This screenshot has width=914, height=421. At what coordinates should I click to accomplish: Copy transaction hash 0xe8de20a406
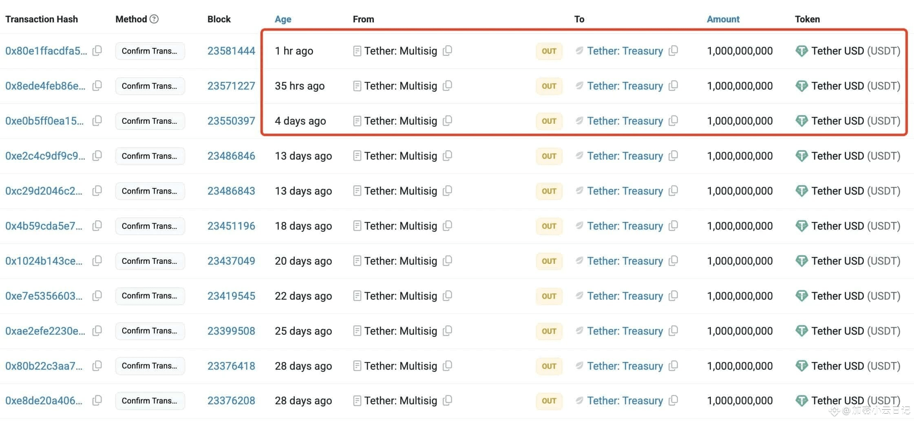(x=97, y=400)
